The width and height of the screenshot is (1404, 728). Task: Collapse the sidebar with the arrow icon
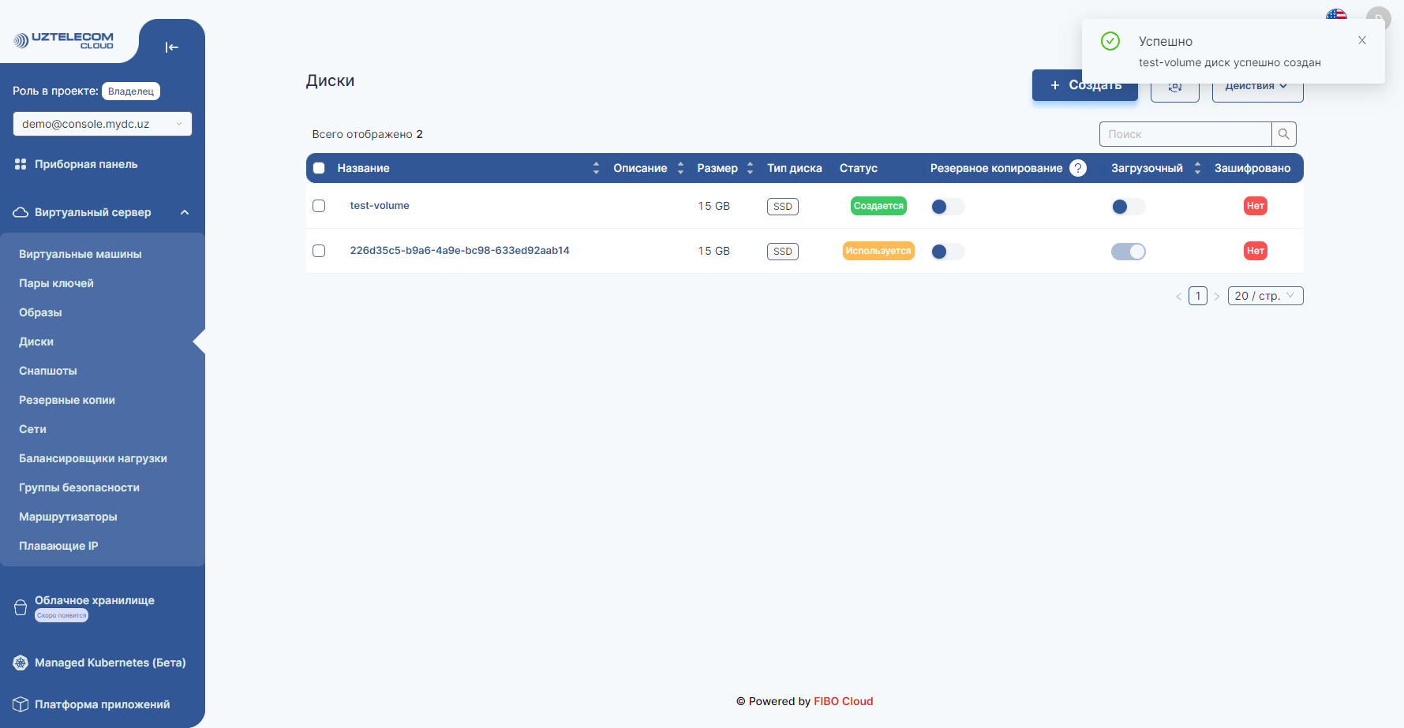pyautogui.click(x=171, y=47)
